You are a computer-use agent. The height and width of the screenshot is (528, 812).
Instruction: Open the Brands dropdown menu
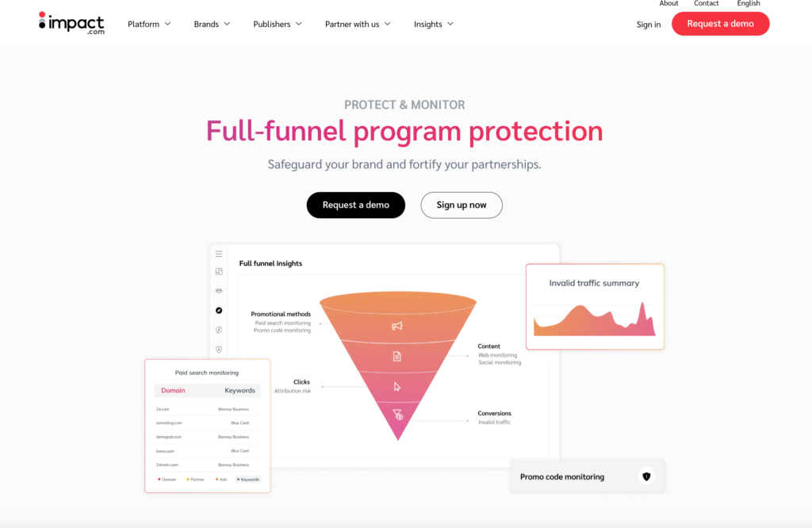pyautogui.click(x=212, y=24)
